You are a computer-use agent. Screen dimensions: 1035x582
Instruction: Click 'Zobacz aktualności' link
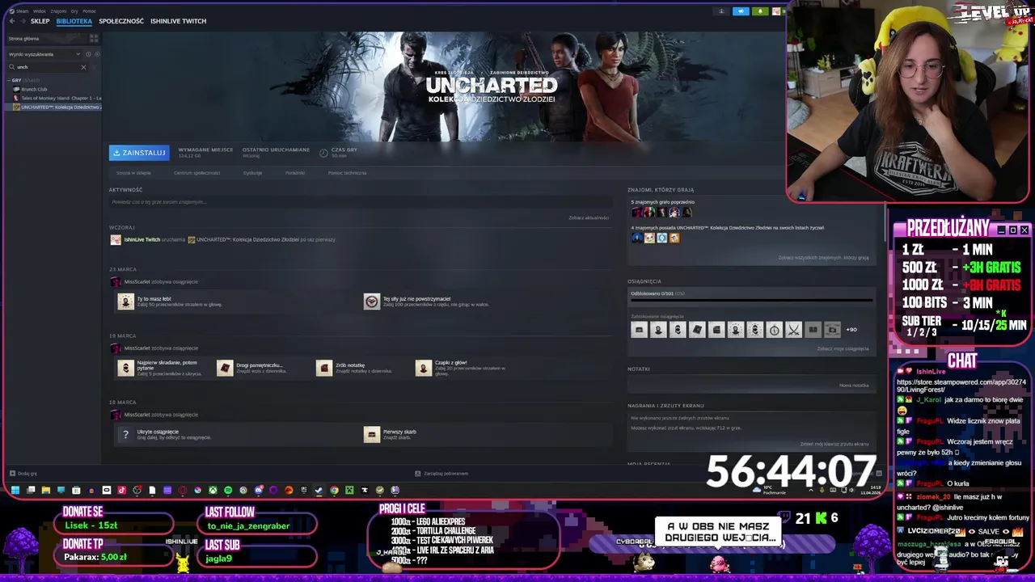588,217
